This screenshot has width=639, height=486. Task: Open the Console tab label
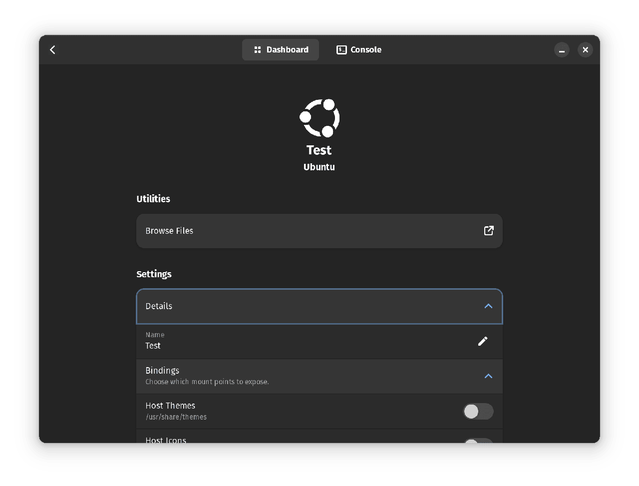[x=366, y=50]
